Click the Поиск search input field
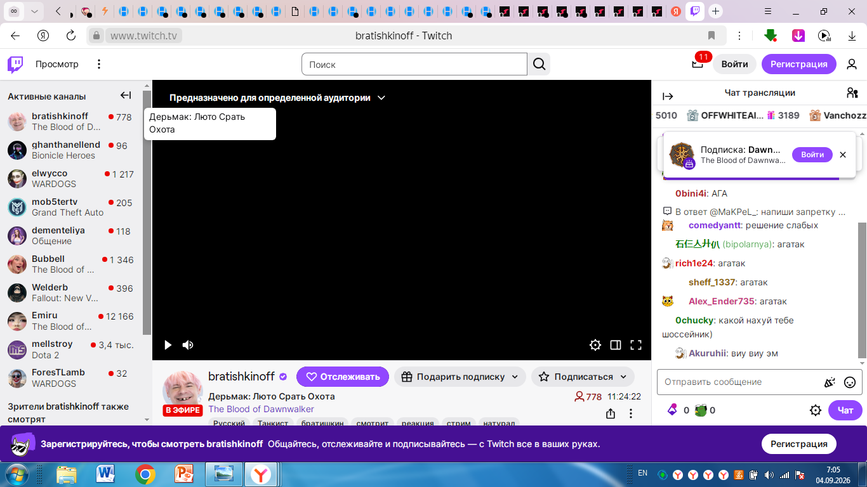867x487 pixels. [414, 64]
